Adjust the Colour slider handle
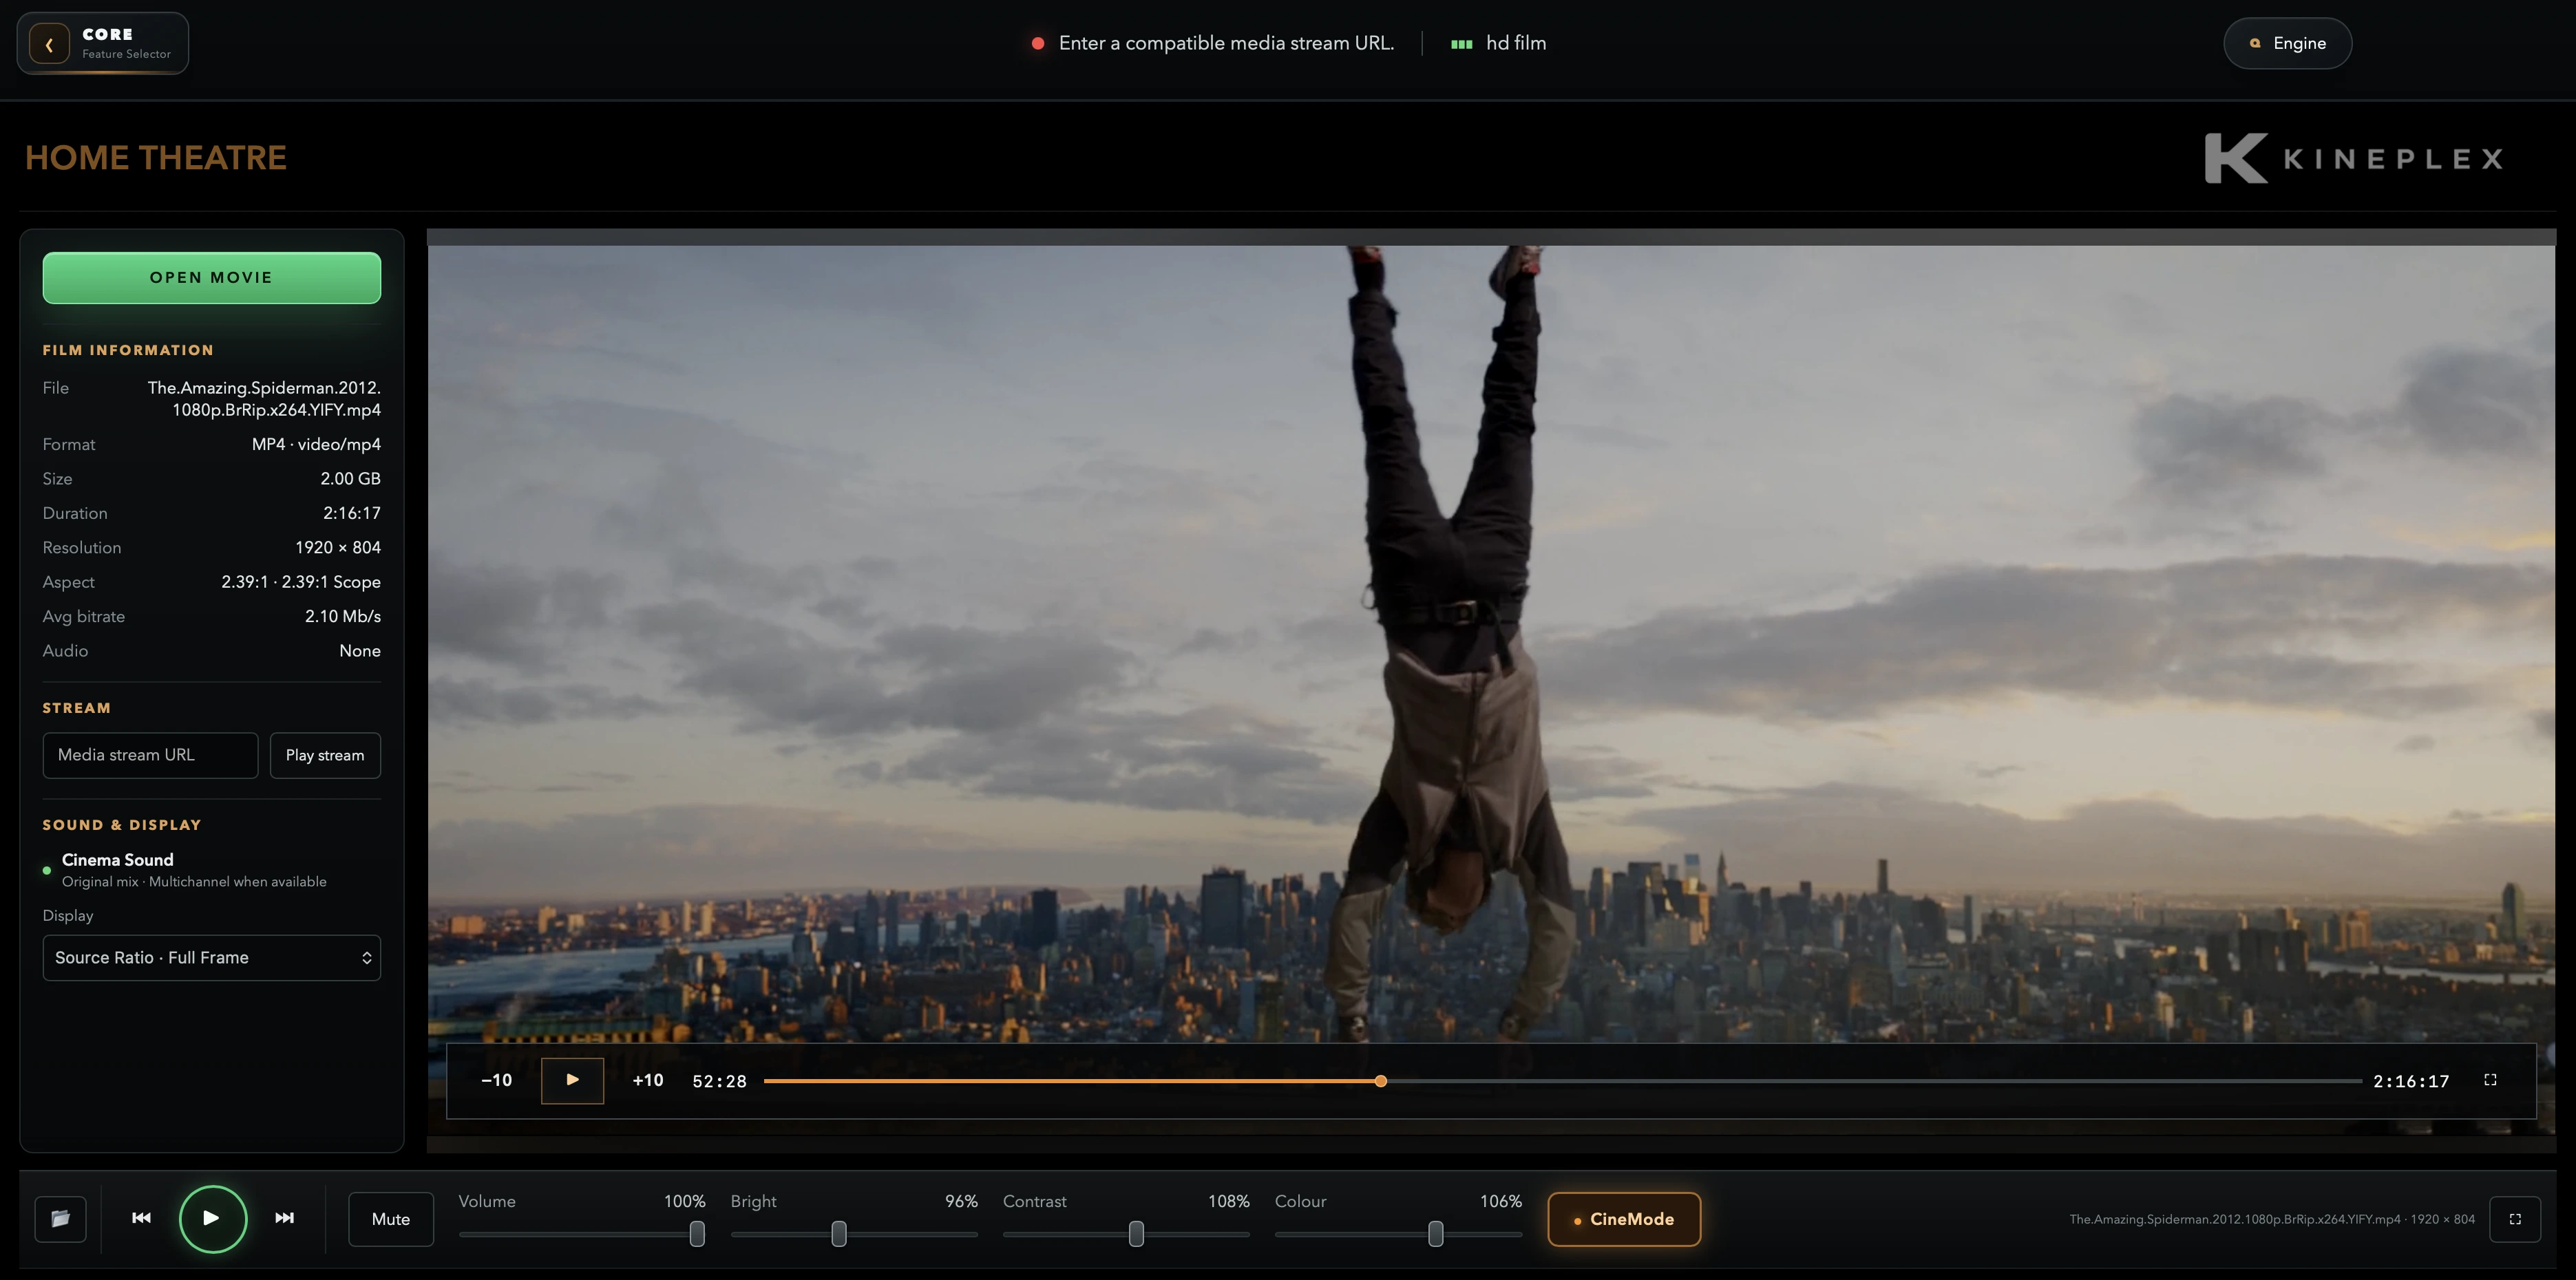The width and height of the screenshot is (2576, 1280). [x=1435, y=1234]
